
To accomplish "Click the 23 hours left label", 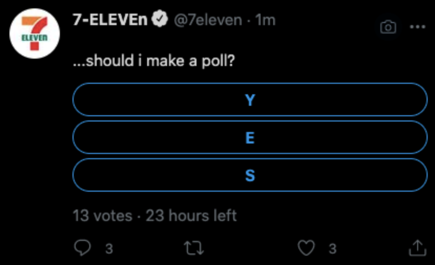I will coord(191,215).
